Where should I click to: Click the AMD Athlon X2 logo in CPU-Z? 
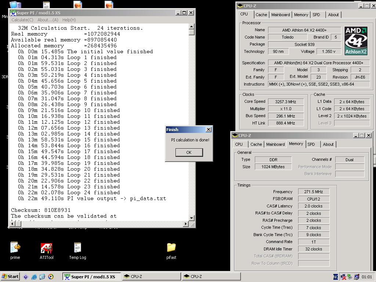[356, 41]
